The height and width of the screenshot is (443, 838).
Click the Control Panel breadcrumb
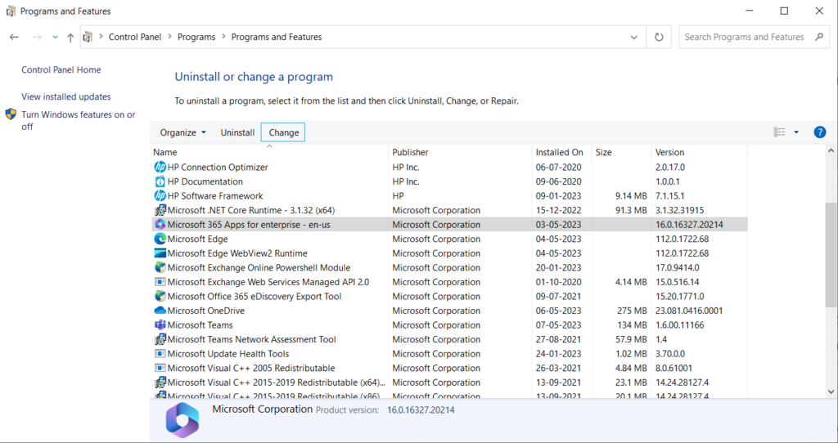pos(135,37)
